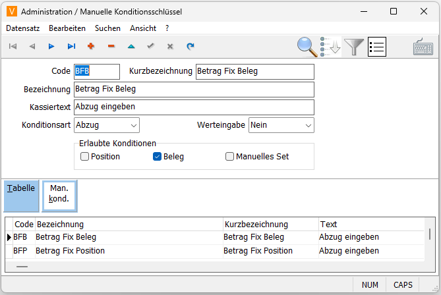Click Bezeichnung cell 'Betrag Fix Beleg' in table

(129, 237)
